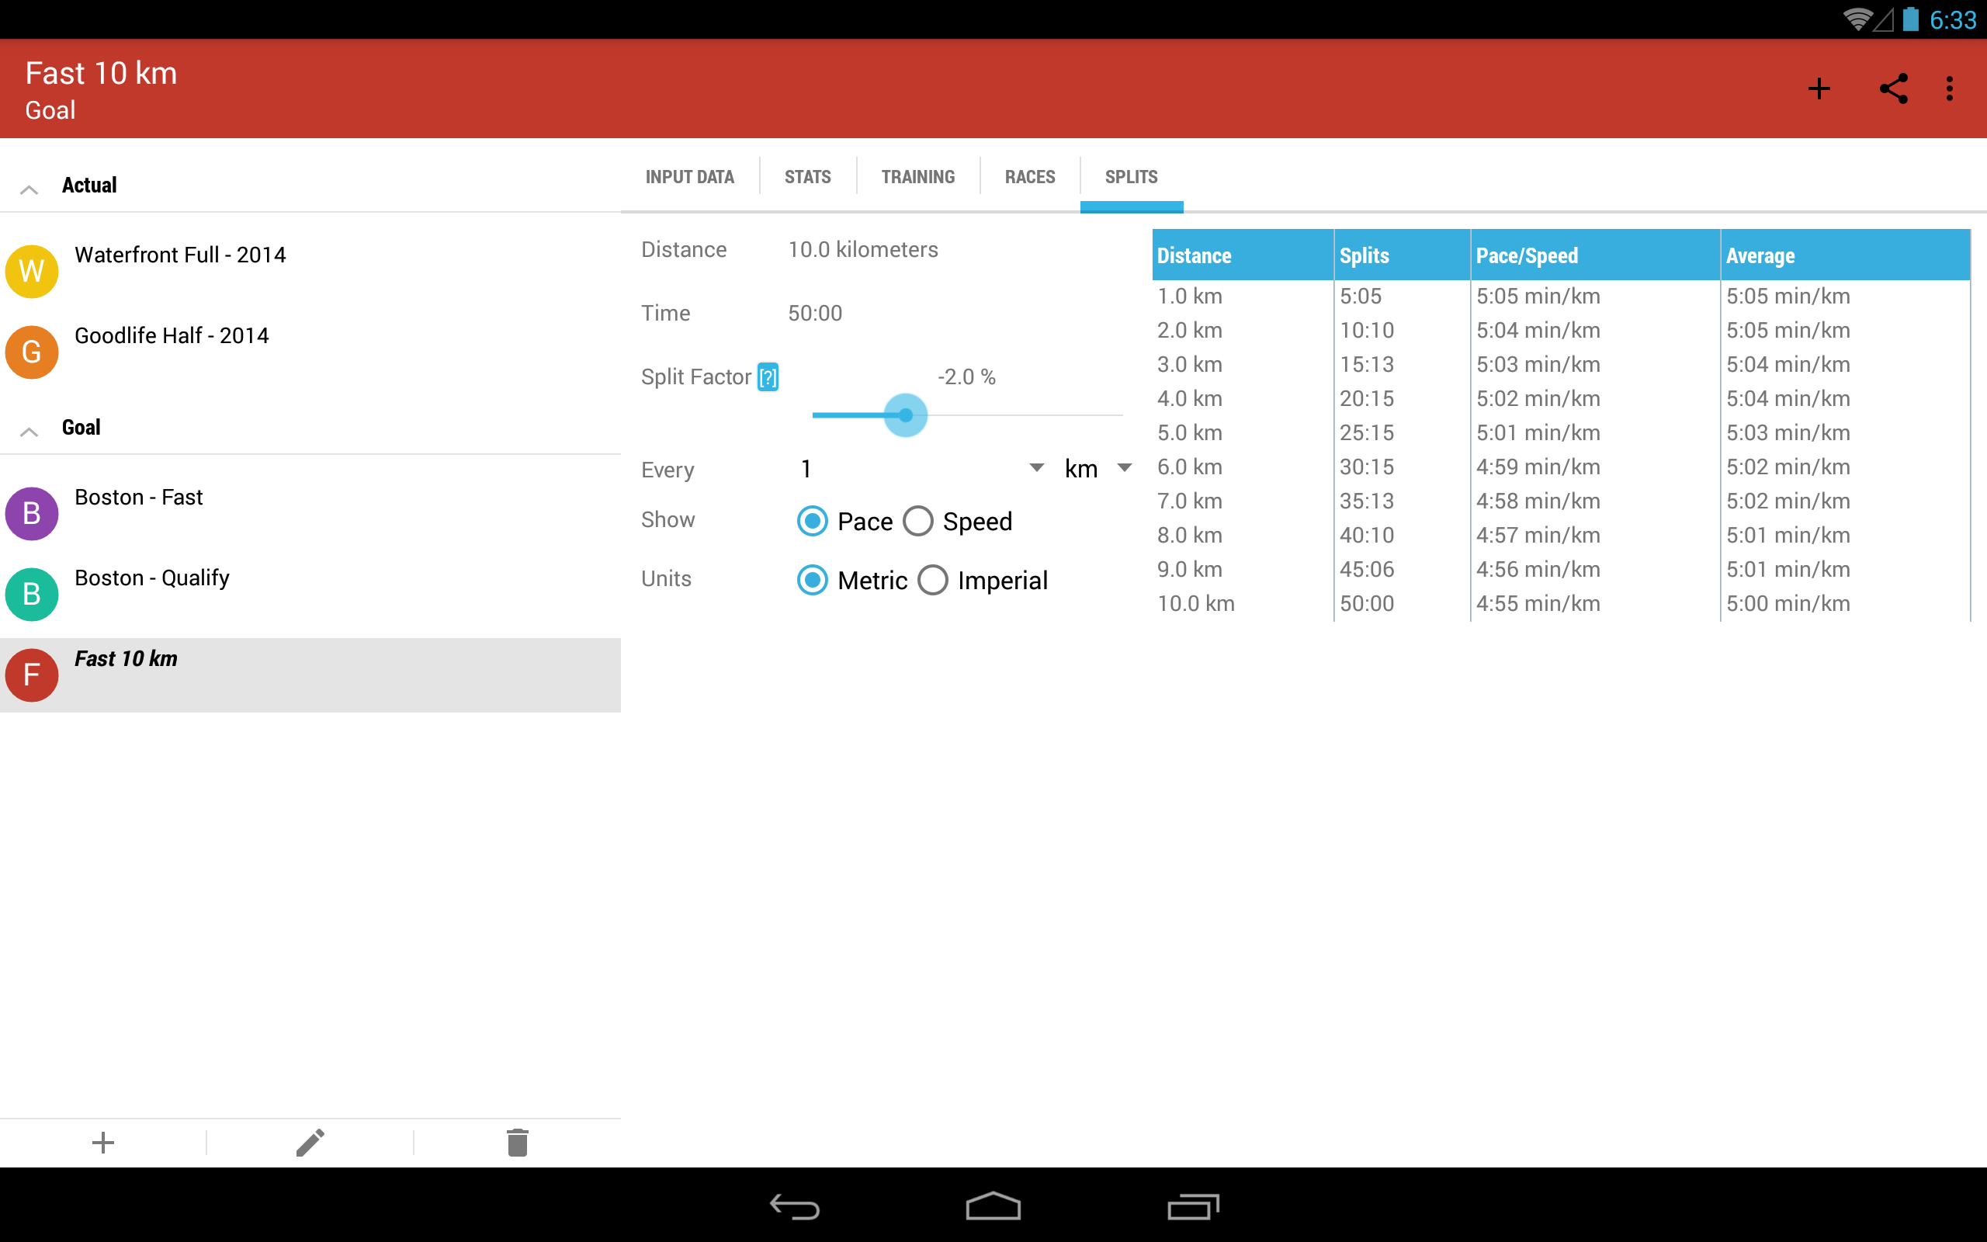The image size is (1987, 1242).
Task: Open the three-dot overflow menu
Action: click(1949, 88)
